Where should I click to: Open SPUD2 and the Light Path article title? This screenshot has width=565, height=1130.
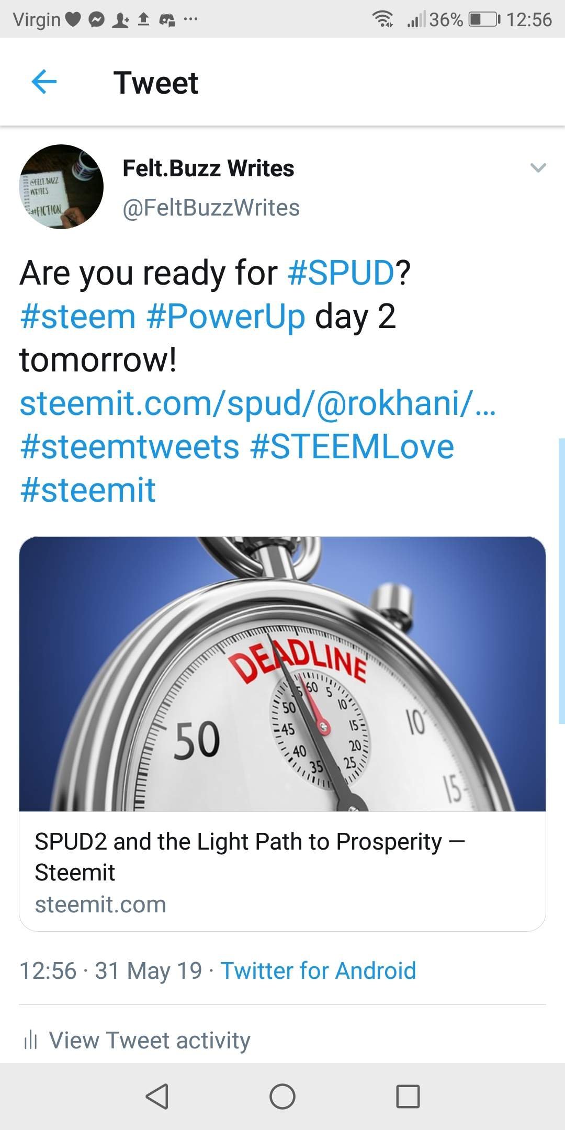click(x=250, y=856)
